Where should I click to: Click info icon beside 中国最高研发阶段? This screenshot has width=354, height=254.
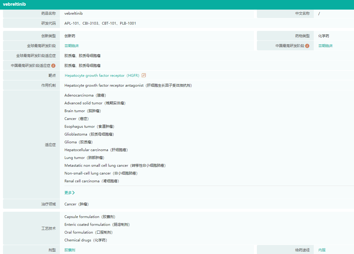click(x=307, y=46)
